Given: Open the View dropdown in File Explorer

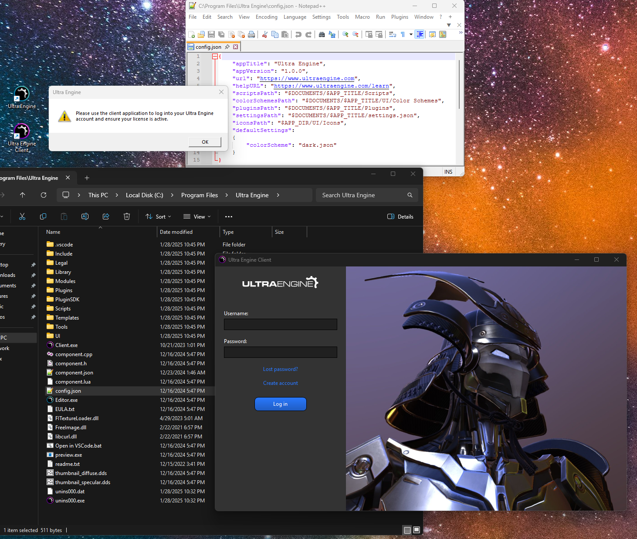Looking at the screenshot, I should coord(197,216).
